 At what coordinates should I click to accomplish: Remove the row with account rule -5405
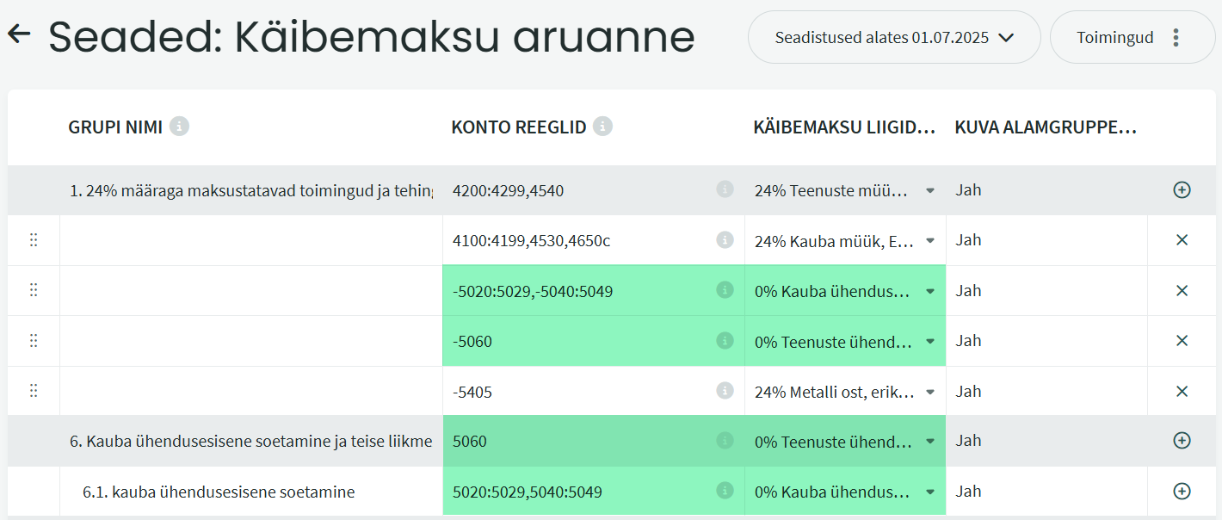point(1182,392)
